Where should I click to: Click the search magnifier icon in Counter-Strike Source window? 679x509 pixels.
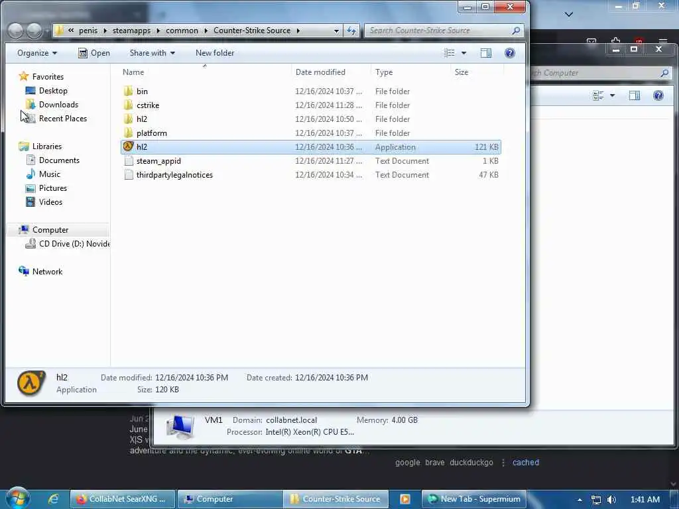tap(516, 30)
